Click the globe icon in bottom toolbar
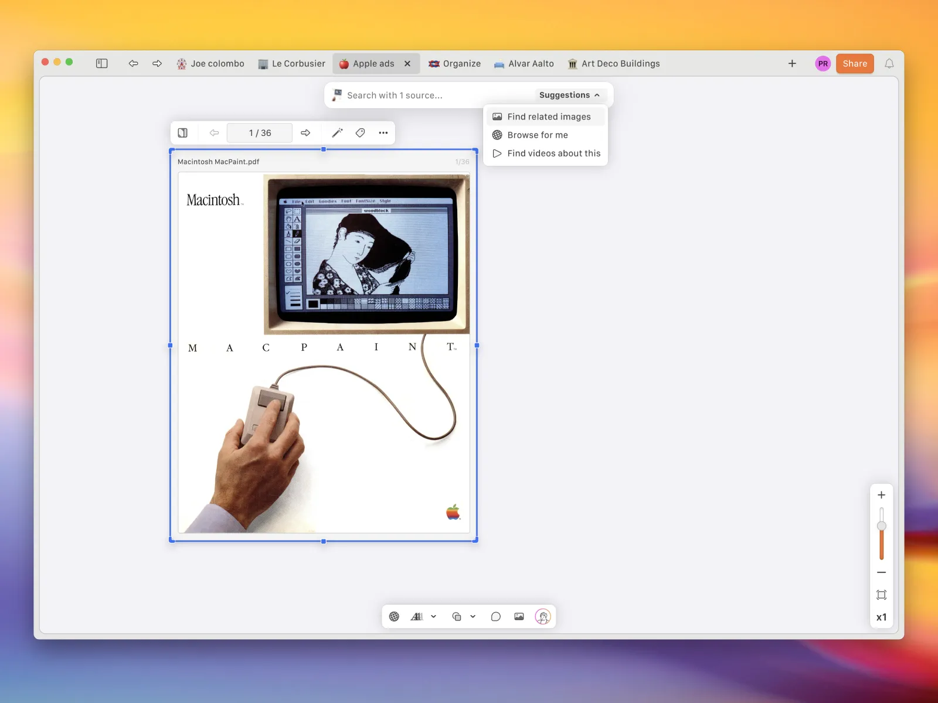 395,616
